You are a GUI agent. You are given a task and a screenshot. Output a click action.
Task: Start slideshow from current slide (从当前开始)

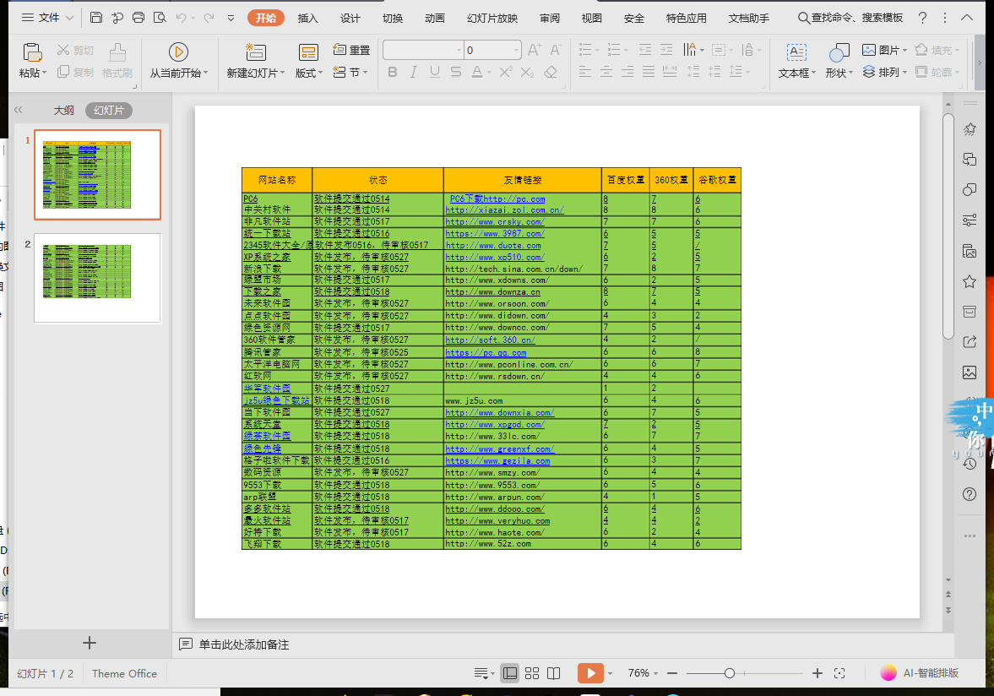click(x=178, y=61)
